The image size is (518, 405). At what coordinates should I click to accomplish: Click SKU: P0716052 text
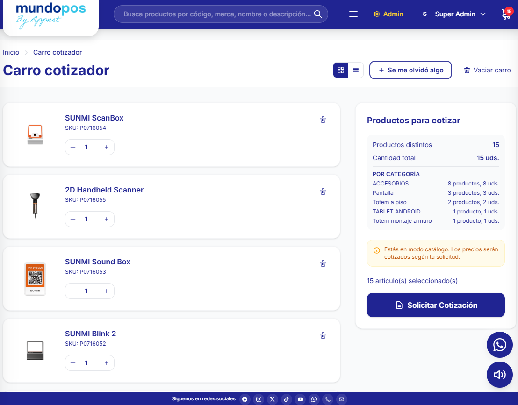pyautogui.click(x=85, y=344)
